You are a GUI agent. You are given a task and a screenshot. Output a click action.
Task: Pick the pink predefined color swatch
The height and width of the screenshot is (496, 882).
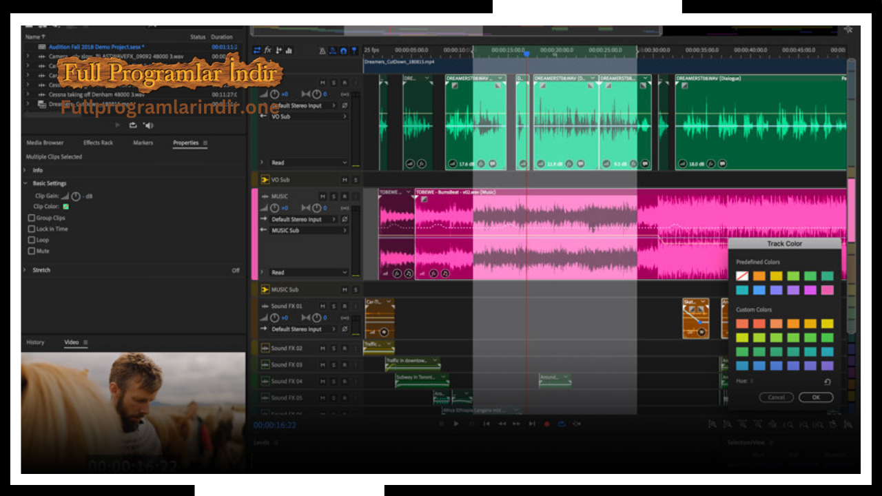(827, 290)
